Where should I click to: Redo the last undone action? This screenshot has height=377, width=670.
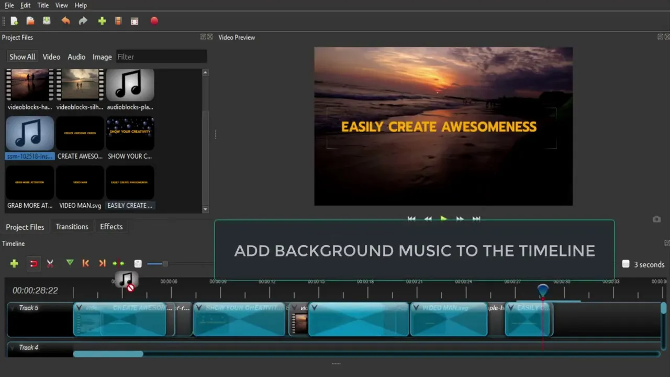pos(83,21)
